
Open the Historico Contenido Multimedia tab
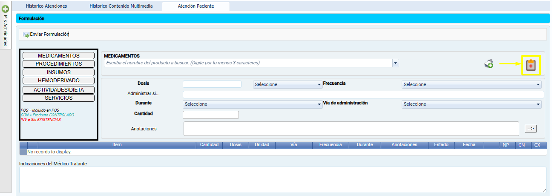[x=121, y=6]
